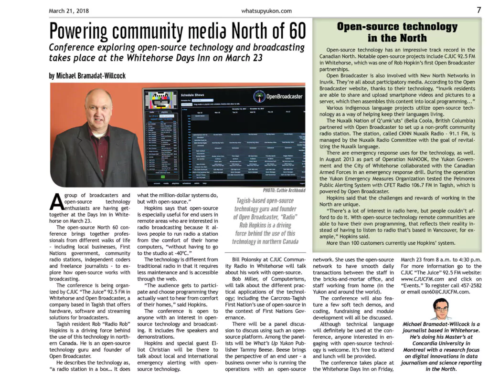
Task: Click the paragraph starting "Bob Miller, of Computerisms"
Action: tap(266, 298)
